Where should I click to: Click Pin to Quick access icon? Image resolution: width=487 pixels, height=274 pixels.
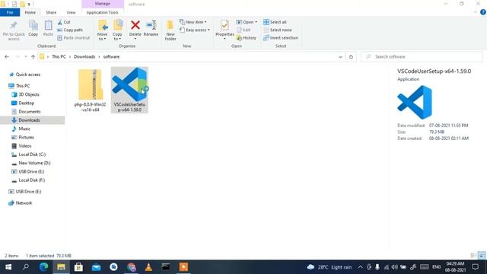[x=14, y=30]
